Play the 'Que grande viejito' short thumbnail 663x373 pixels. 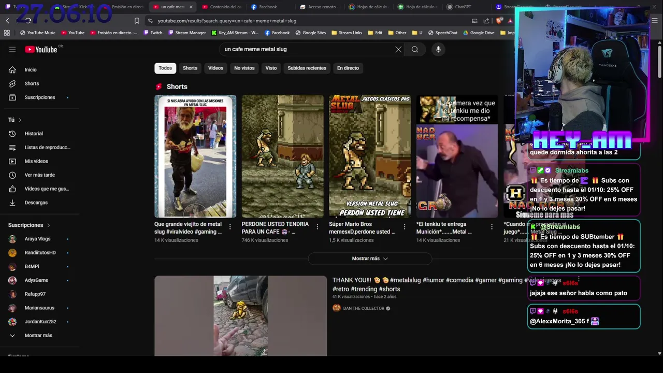[195, 156]
